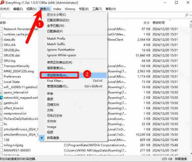This screenshot has height=162, width=192.
Task: Click the search magnifier icon in search box
Action: tap(186, 15)
